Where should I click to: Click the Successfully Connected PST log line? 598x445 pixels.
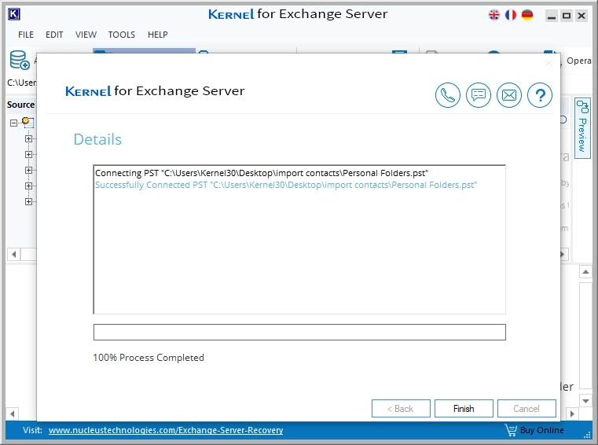[286, 185]
